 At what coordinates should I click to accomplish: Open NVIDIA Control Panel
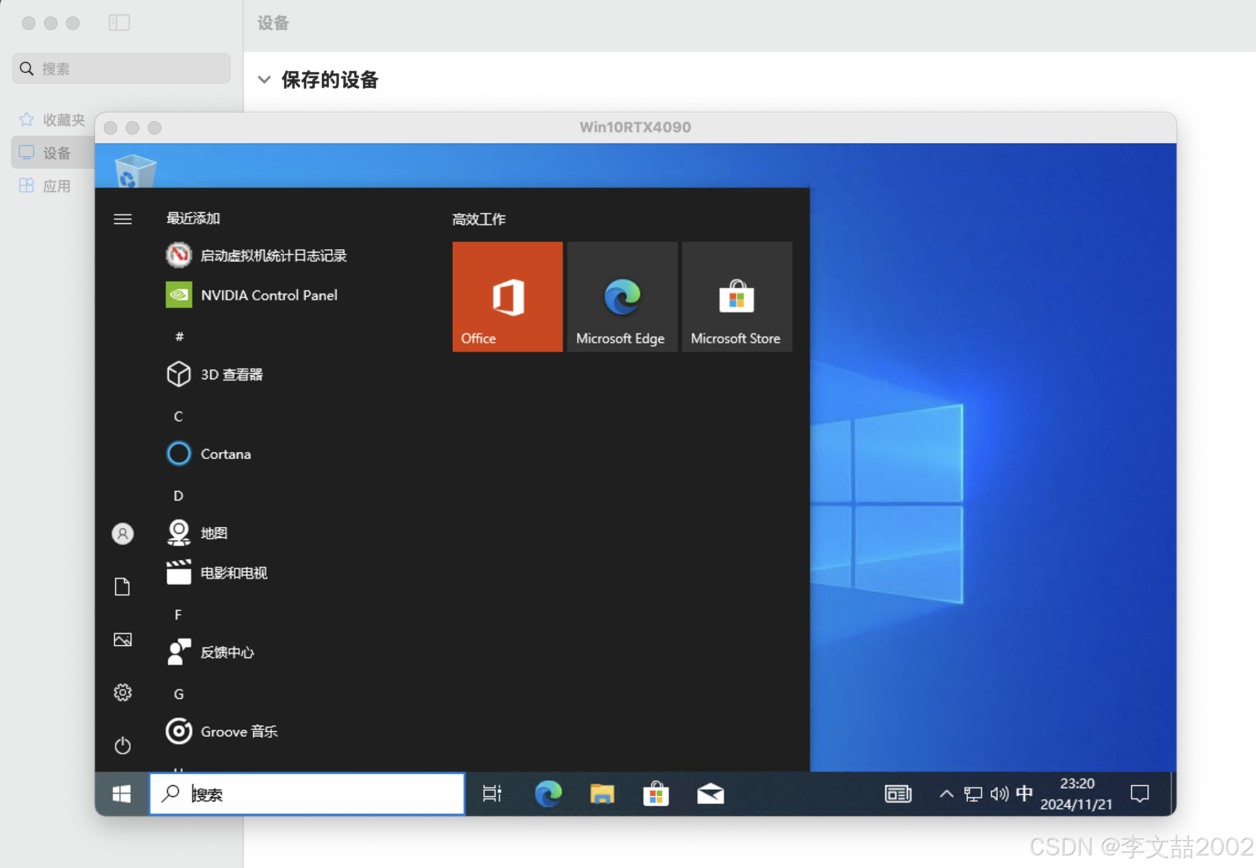tap(269, 296)
